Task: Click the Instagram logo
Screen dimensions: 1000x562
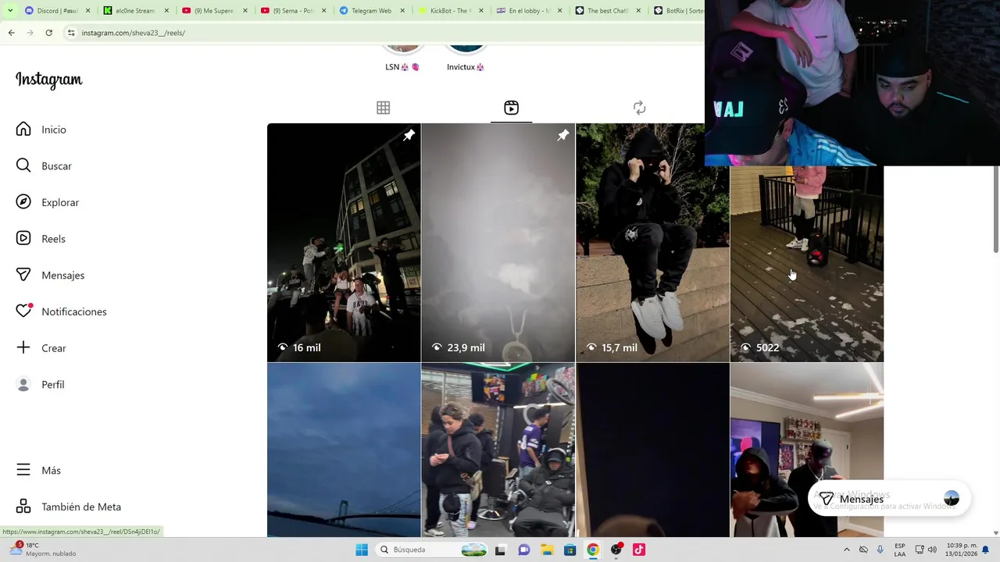Action: click(48, 80)
